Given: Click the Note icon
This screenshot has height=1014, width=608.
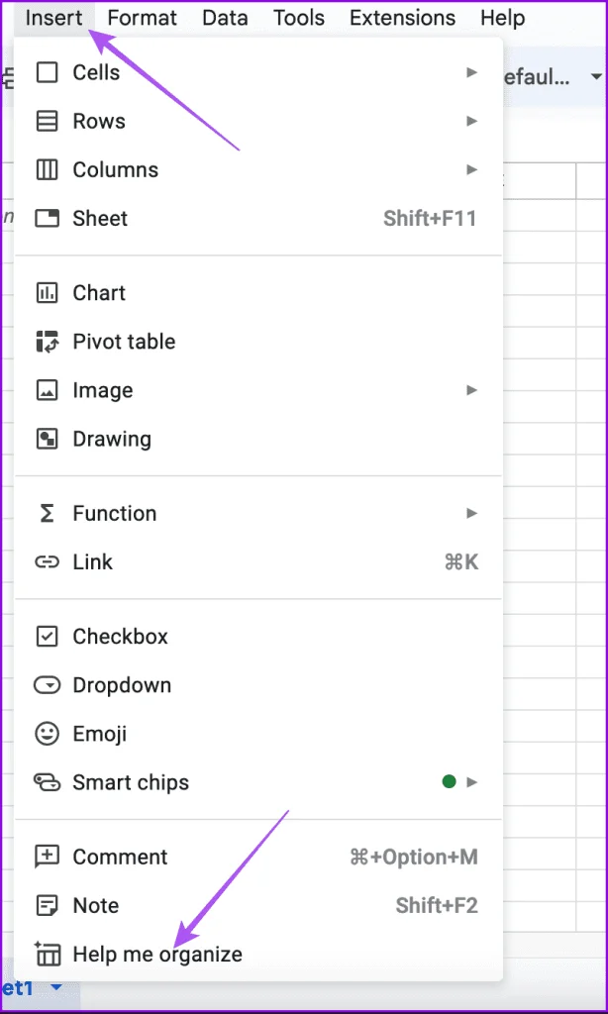Looking at the screenshot, I should pos(47,906).
